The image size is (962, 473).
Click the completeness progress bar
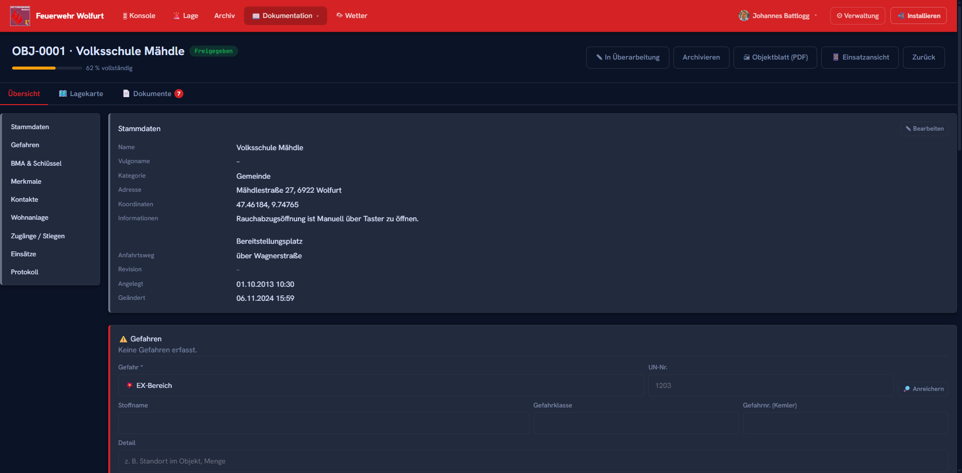point(47,68)
